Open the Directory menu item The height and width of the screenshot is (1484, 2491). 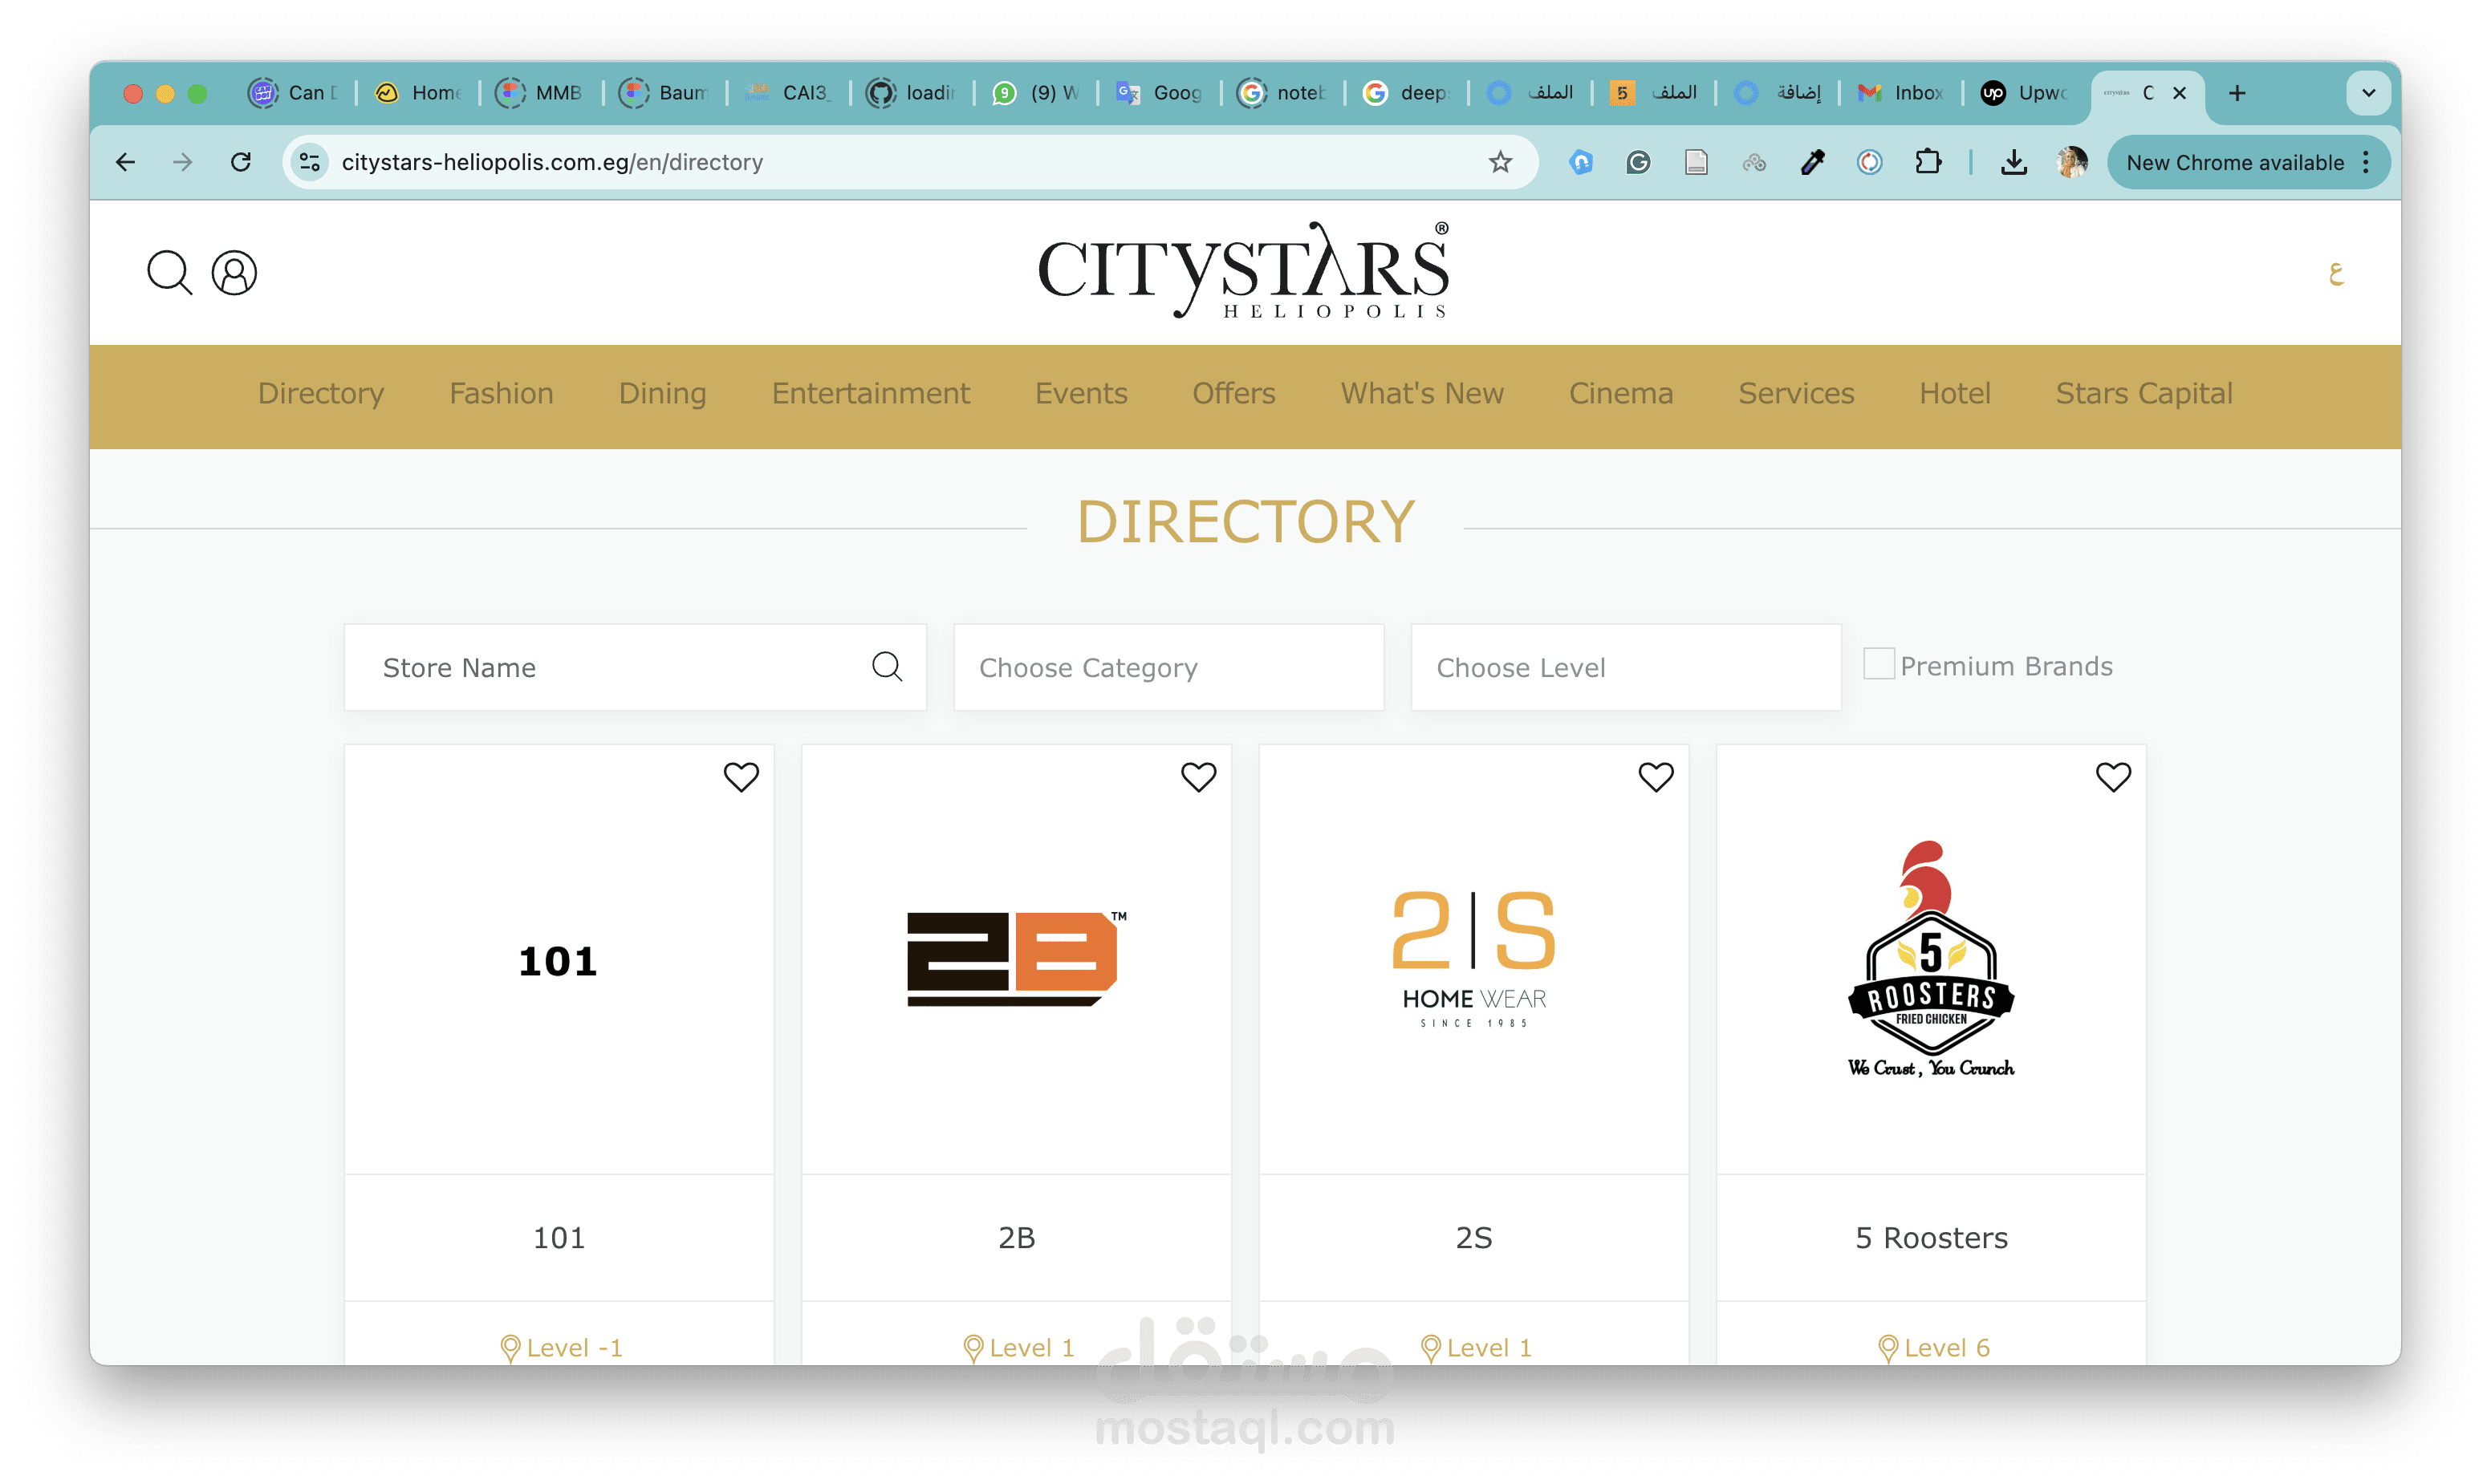tap(320, 393)
